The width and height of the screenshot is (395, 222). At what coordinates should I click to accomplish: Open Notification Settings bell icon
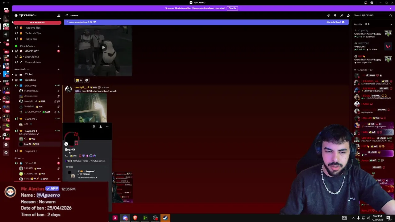coord(335,15)
